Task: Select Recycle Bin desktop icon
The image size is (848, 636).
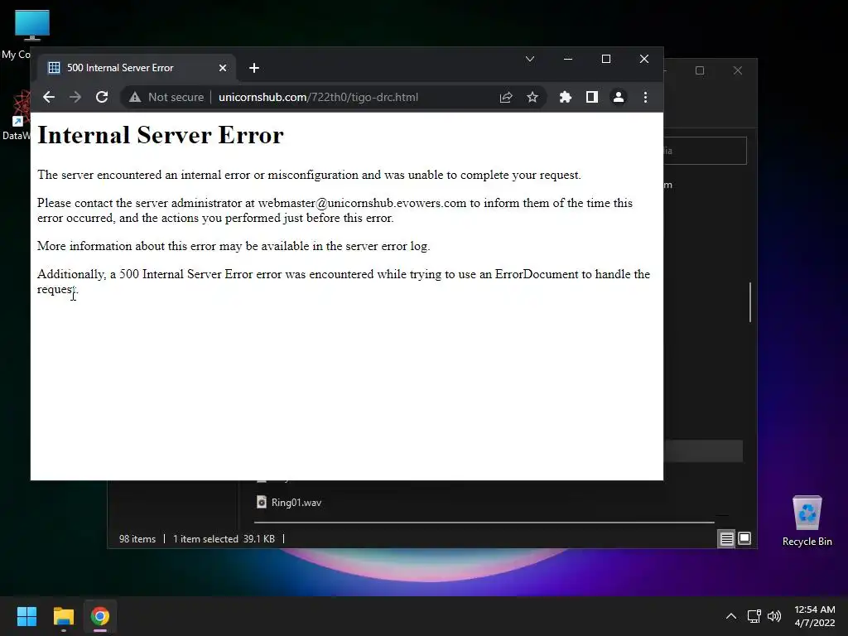Action: [x=807, y=522]
